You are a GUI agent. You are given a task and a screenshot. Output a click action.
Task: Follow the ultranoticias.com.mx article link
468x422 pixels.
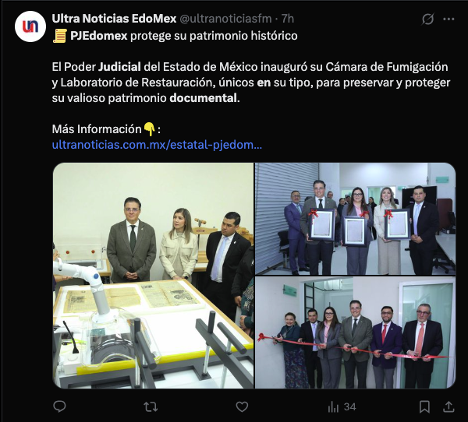click(157, 145)
